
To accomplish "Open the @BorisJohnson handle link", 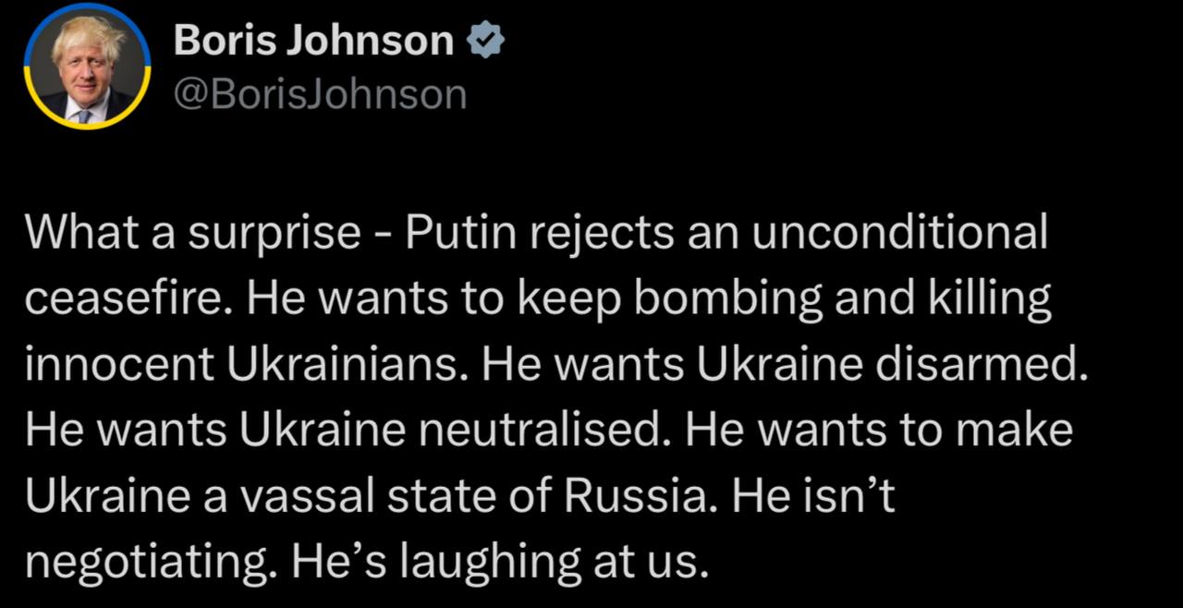I will coord(320,94).
